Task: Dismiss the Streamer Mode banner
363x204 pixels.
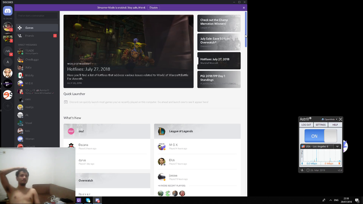Action: (x=244, y=7)
